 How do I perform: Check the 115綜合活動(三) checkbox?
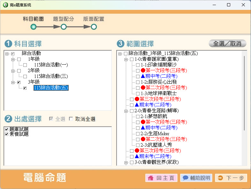click(25, 77)
